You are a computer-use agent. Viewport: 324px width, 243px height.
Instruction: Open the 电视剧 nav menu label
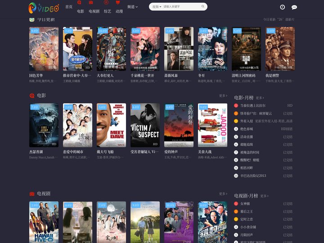pos(94,11)
